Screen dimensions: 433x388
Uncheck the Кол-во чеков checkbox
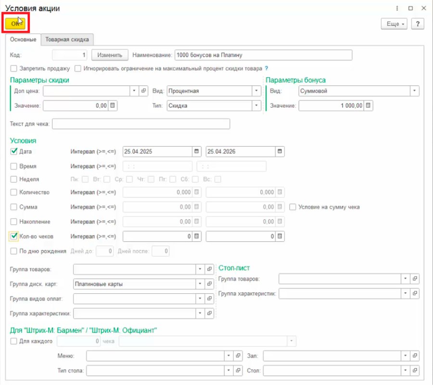pos(13,236)
